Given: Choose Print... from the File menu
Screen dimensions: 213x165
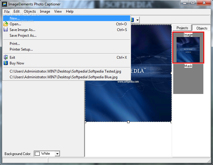Looking at the screenshot, I should tap(67, 44).
